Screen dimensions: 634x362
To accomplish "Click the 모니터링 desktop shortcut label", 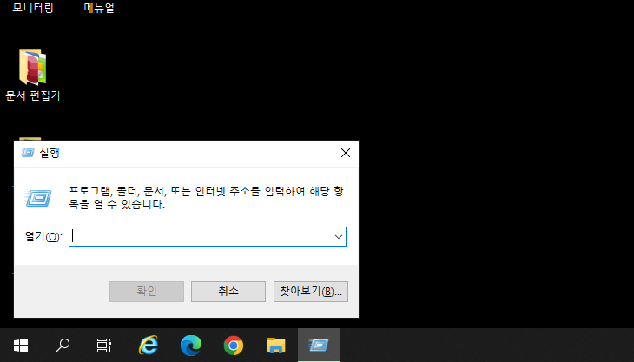I will (33, 8).
